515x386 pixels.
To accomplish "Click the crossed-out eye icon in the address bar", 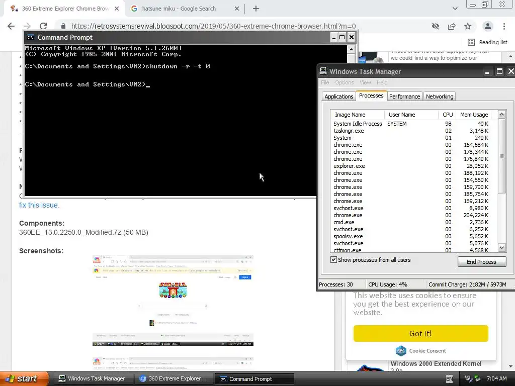I will [x=436, y=26].
